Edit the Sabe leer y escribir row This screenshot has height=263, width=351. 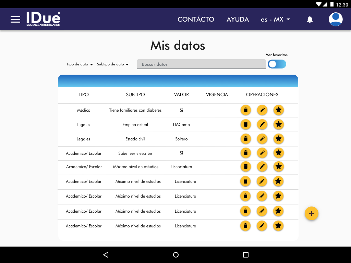[x=262, y=153]
